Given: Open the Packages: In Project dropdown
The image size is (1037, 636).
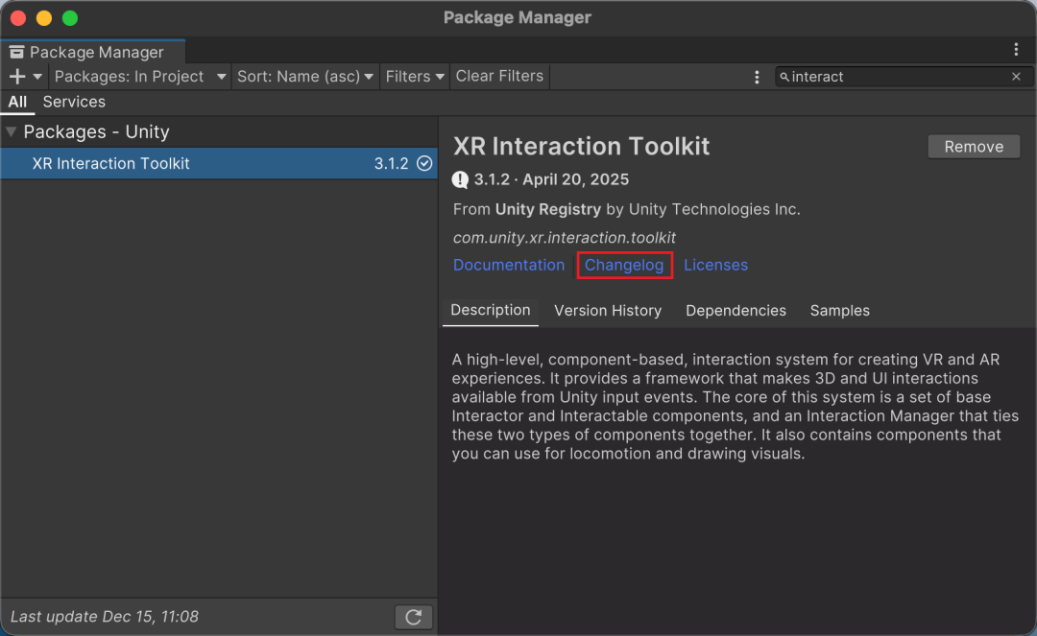Looking at the screenshot, I should point(140,77).
